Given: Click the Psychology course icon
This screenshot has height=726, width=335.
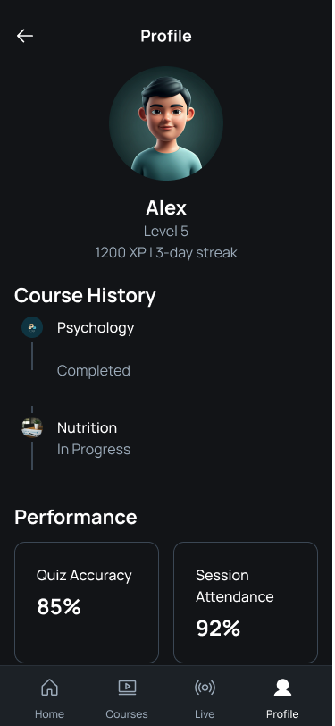Looking at the screenshot, I should click(32, 327).
